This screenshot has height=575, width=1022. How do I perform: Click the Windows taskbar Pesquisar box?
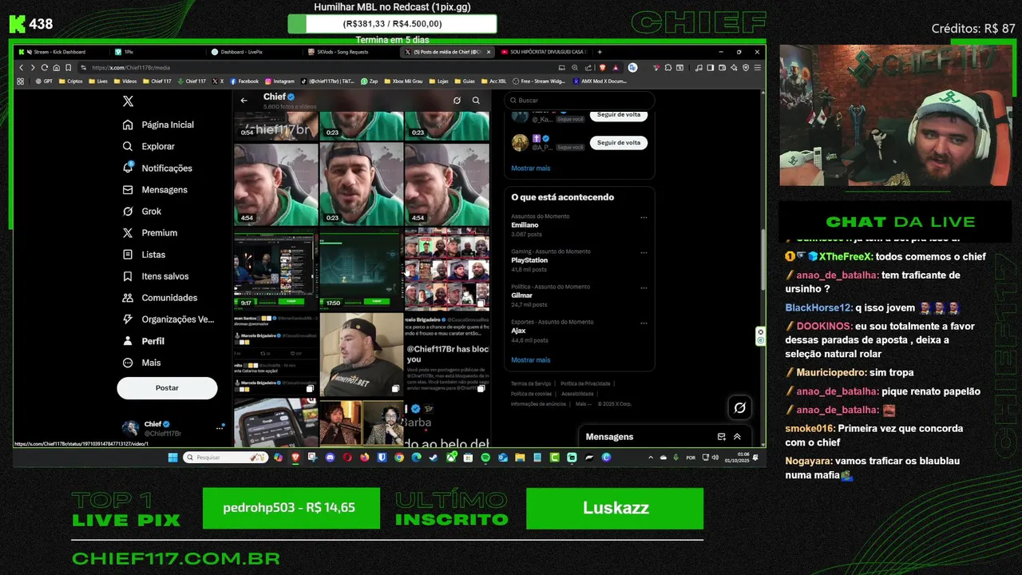(225, 458)
